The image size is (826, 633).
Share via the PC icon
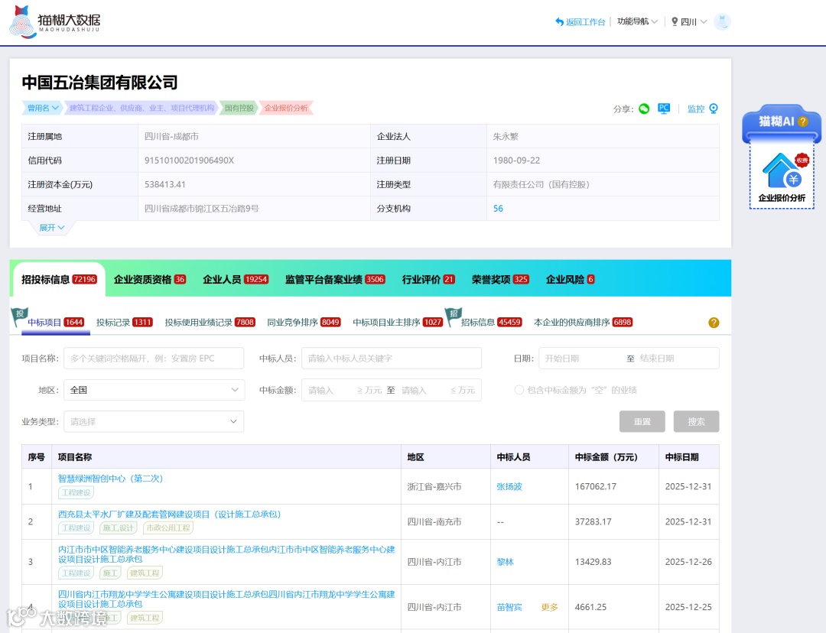[664, 109]
